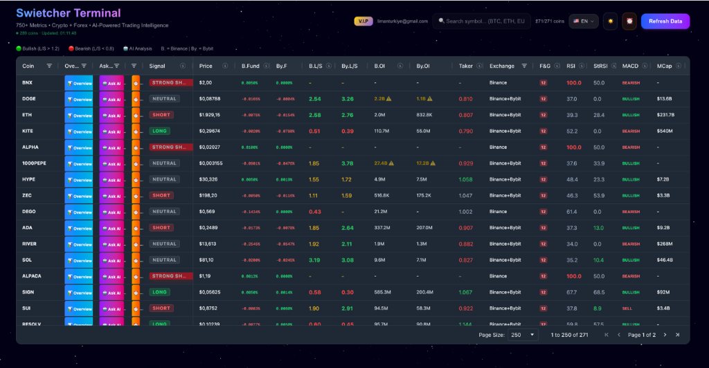Click the SOL B.L/S value 3.19
This screenshot has height=368, width=709.
click(x=314, y=260)
